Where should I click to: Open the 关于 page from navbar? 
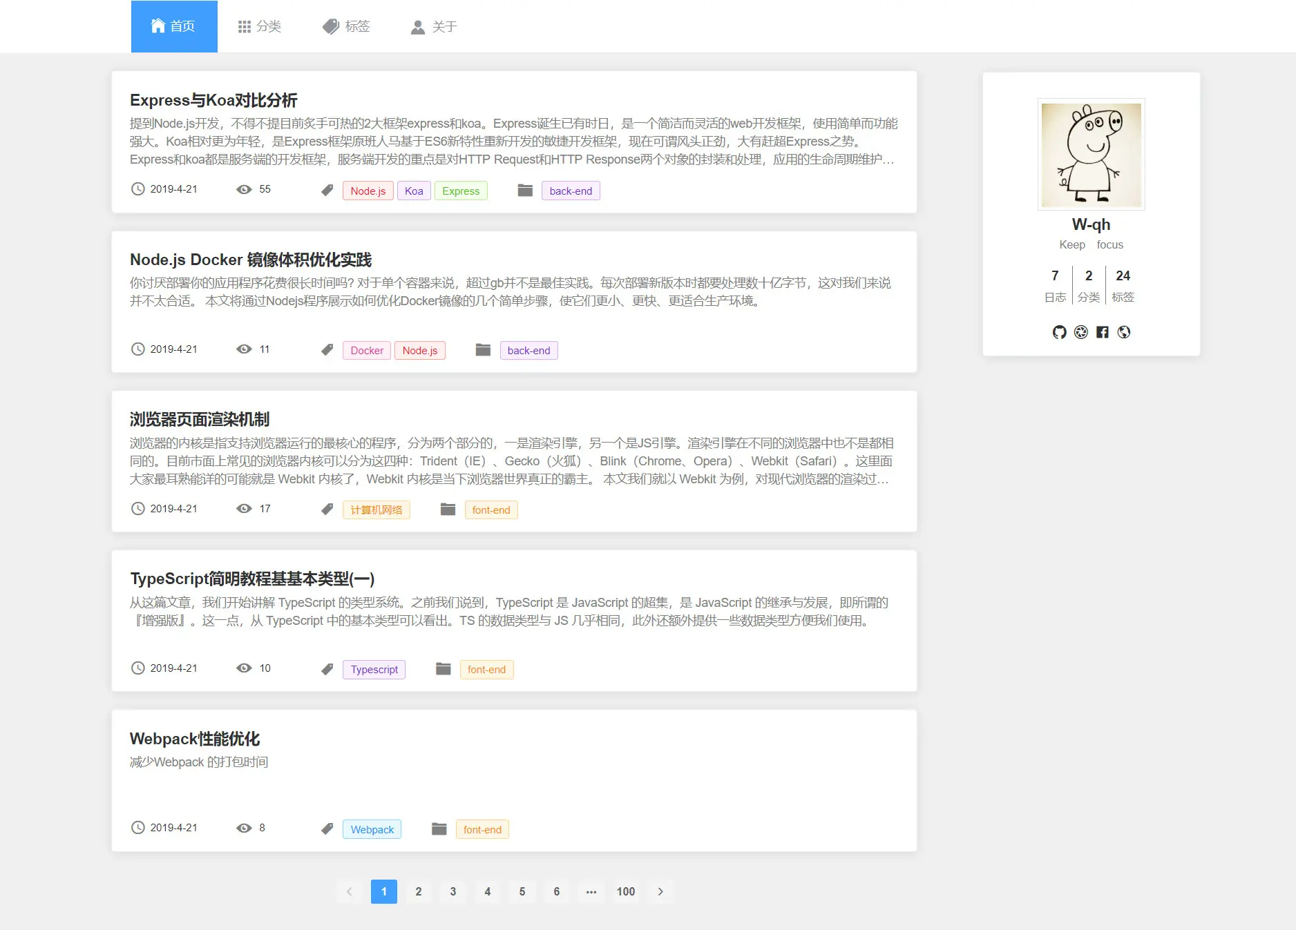click(432, 26)
